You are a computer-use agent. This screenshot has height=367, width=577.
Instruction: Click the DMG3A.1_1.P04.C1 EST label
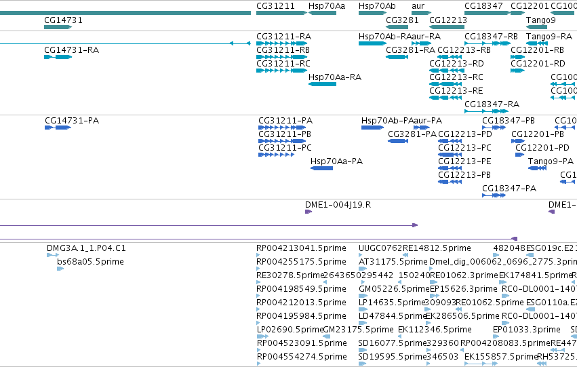87,248
